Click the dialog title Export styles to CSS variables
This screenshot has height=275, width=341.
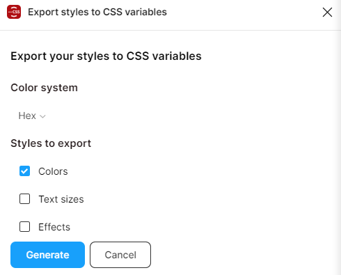[97, 12]
